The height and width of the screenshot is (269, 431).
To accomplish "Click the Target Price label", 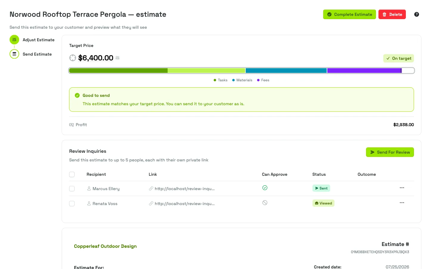I will tap(81, 45).
